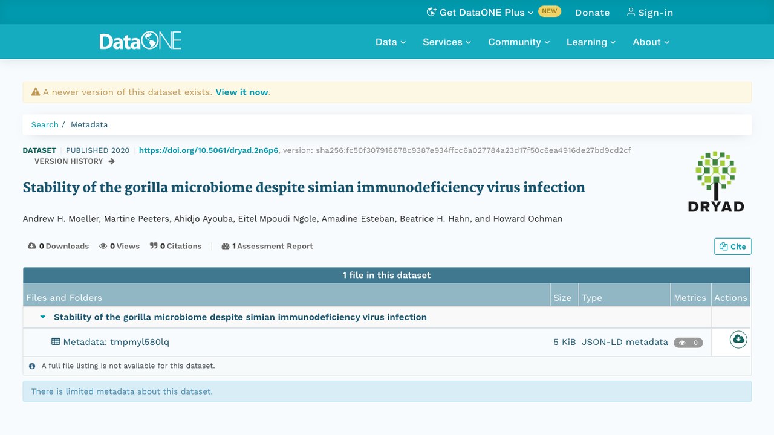Open the 1 Assessment Report
The height and width of the screenshot is (435, 774).
(267, 246)
